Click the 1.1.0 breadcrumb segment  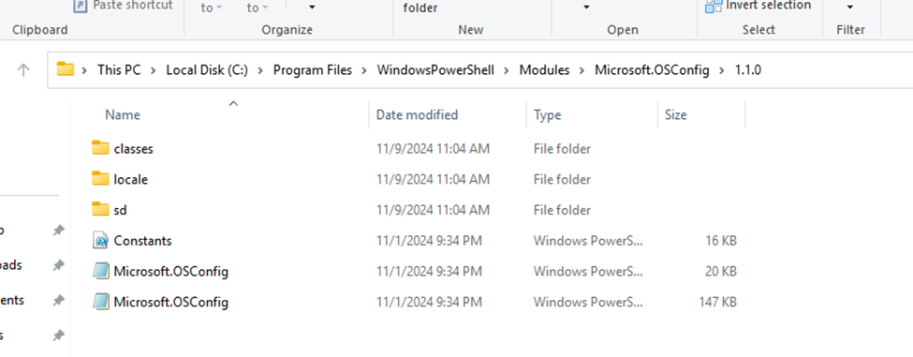[x=747, y=70]
